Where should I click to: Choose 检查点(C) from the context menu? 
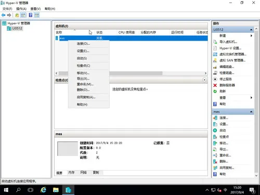coord(89,66)
